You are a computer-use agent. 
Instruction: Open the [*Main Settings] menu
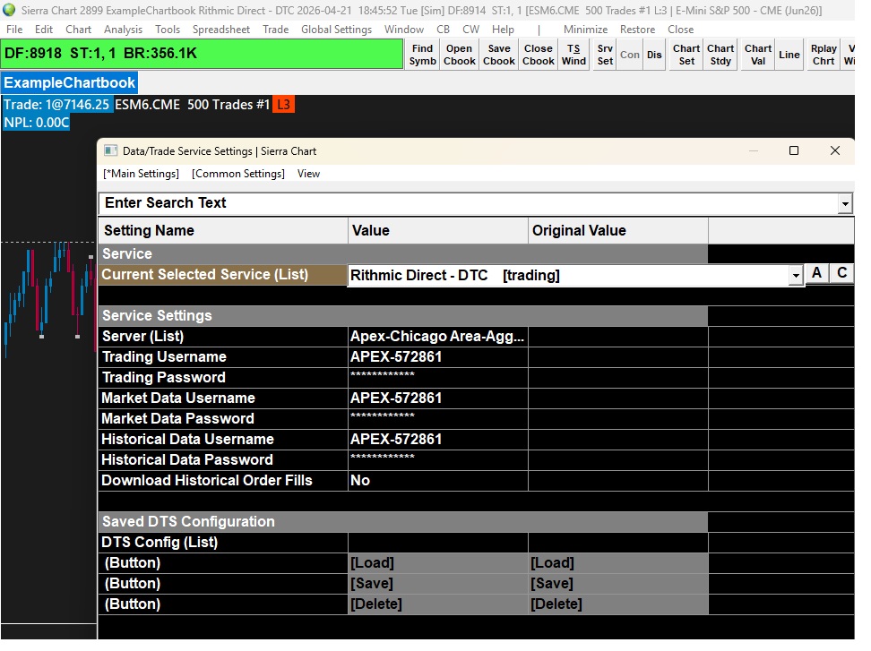point(141,174)
